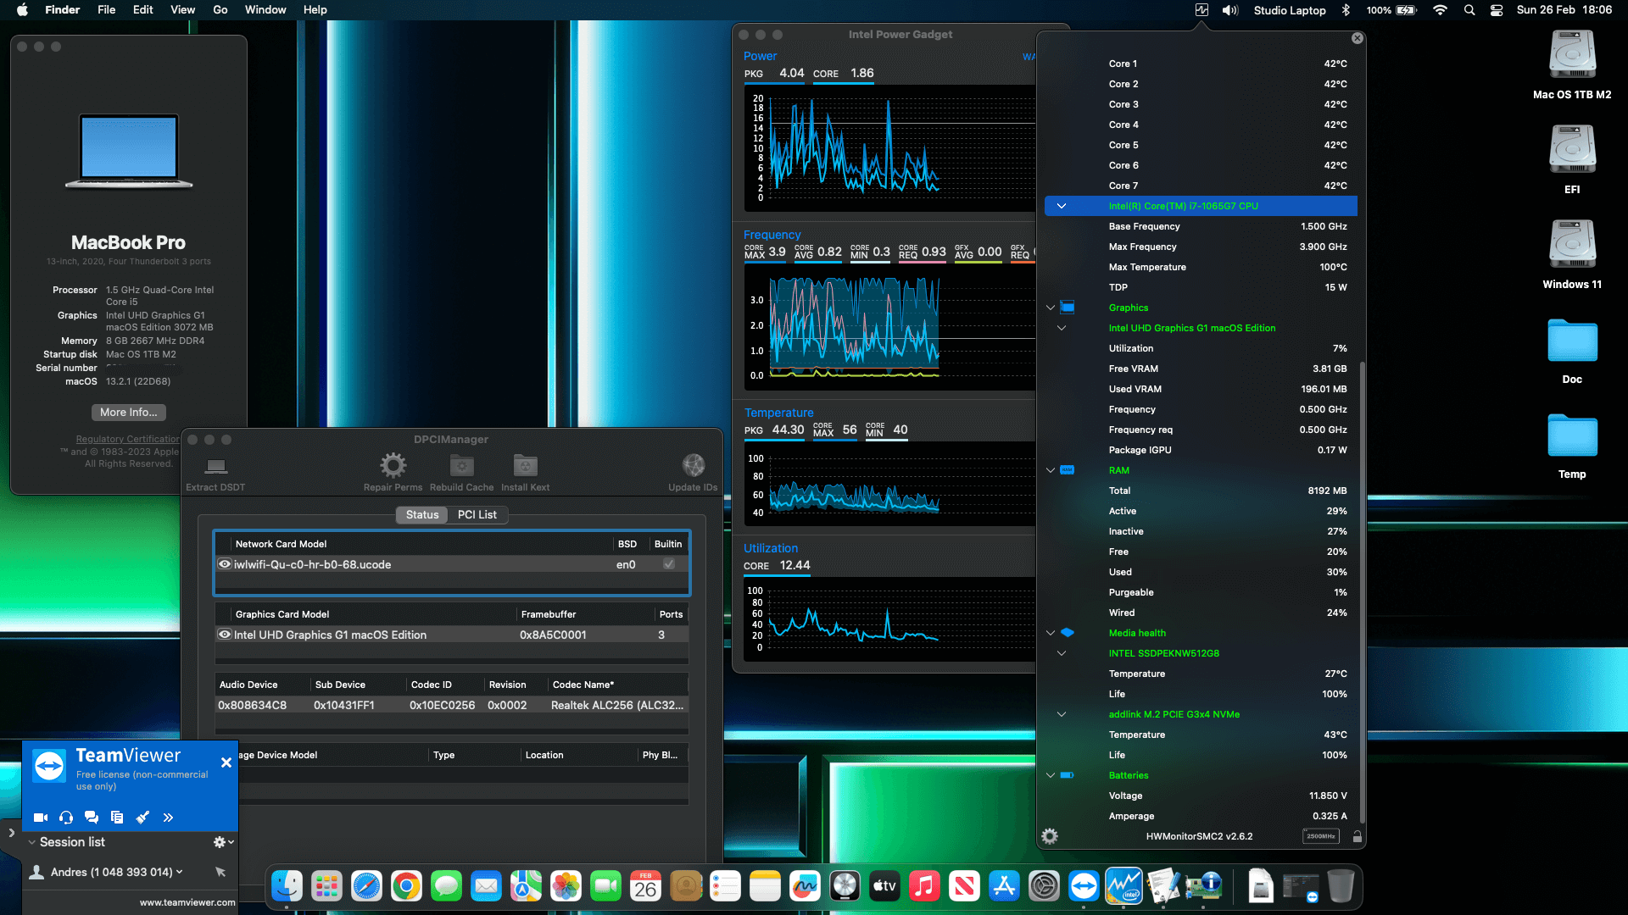Select the Realtek ALC256 codec name cell

617,705
